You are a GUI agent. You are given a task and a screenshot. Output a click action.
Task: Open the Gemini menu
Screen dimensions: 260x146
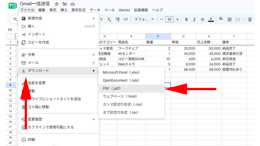124,10
